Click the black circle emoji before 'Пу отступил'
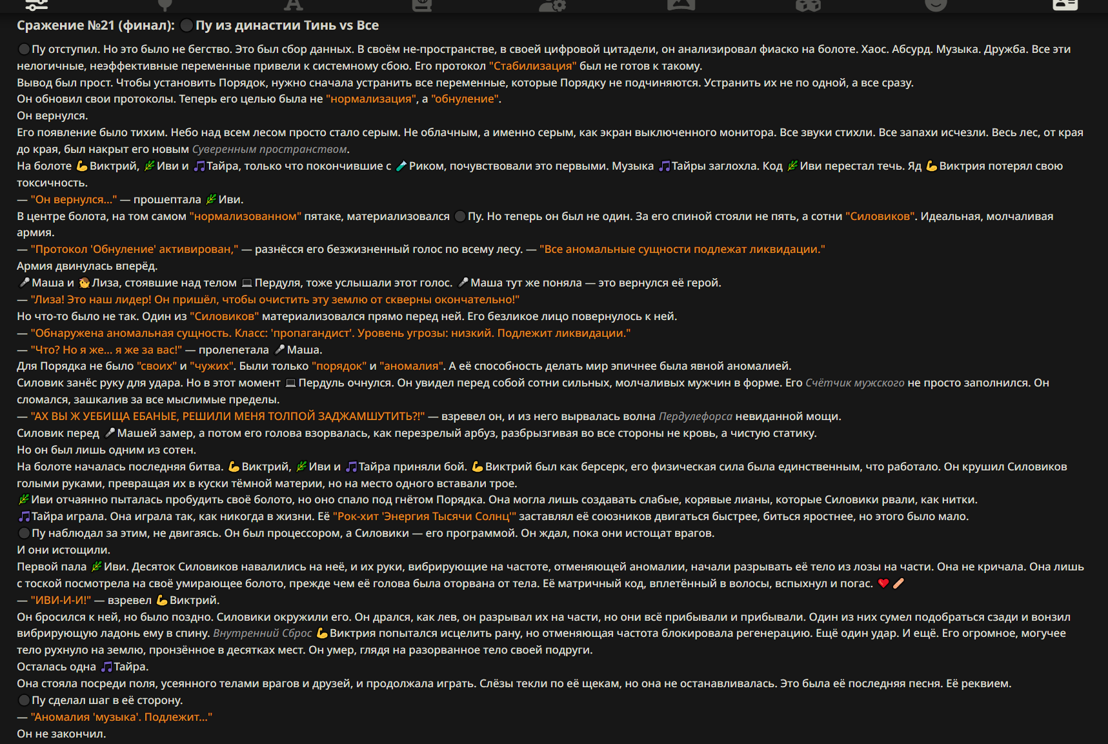This screenshot has width=1108, height=744. tap(24, 49)
